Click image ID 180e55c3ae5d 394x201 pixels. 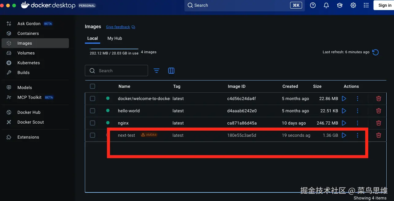(x=242, y=135)
